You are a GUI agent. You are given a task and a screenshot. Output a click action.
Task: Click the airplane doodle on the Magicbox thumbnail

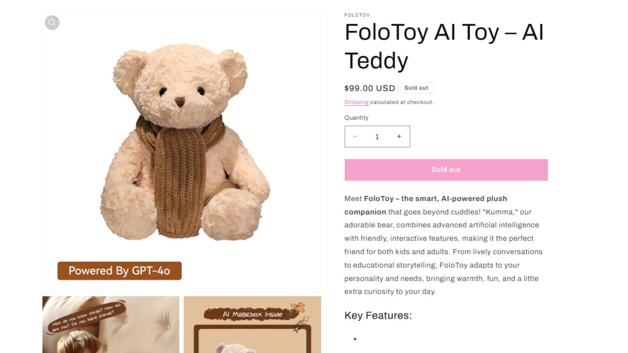[298, 307]
